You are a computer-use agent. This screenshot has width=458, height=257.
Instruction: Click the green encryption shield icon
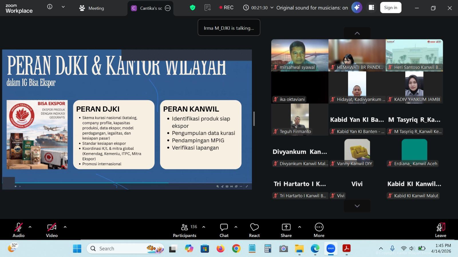(x=193, y=8)
